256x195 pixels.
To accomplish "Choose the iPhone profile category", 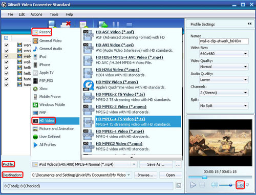I will click(41, 64).
